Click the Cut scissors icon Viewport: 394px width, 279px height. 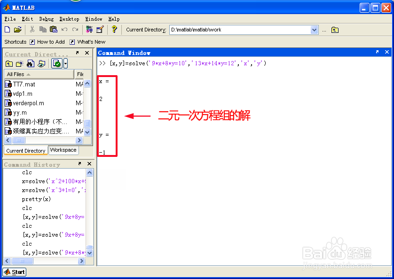pyautogui.click(x=32, y=30)
